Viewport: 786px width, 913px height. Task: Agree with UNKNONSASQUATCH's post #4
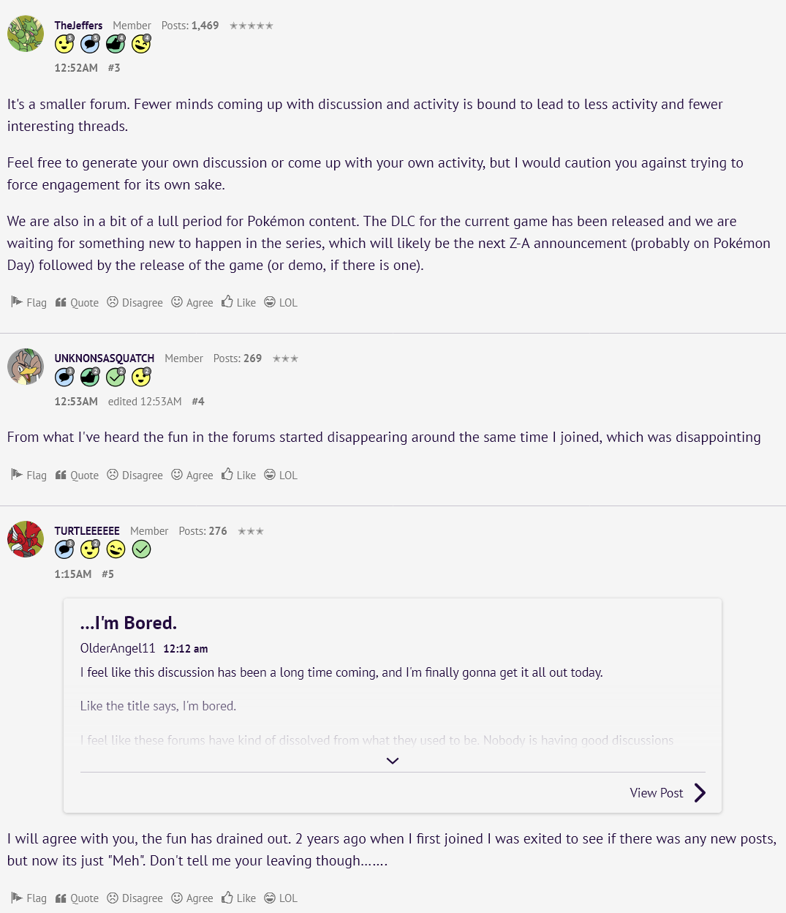(192, 475)
